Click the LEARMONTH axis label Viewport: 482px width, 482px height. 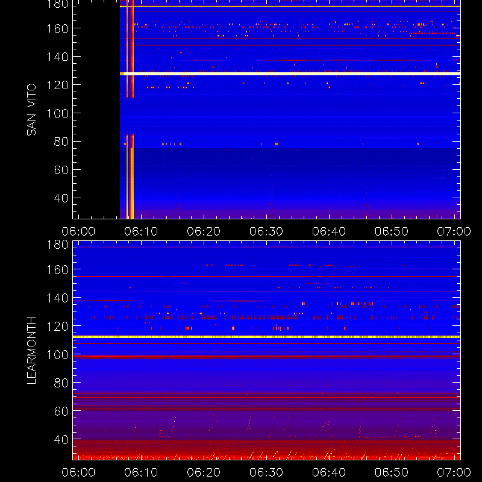click(31, 350)
